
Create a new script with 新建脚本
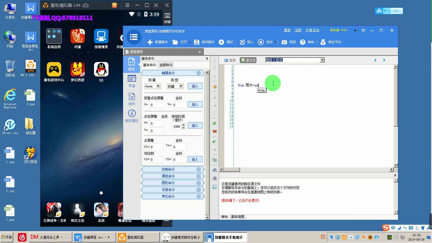coord(158,42)
